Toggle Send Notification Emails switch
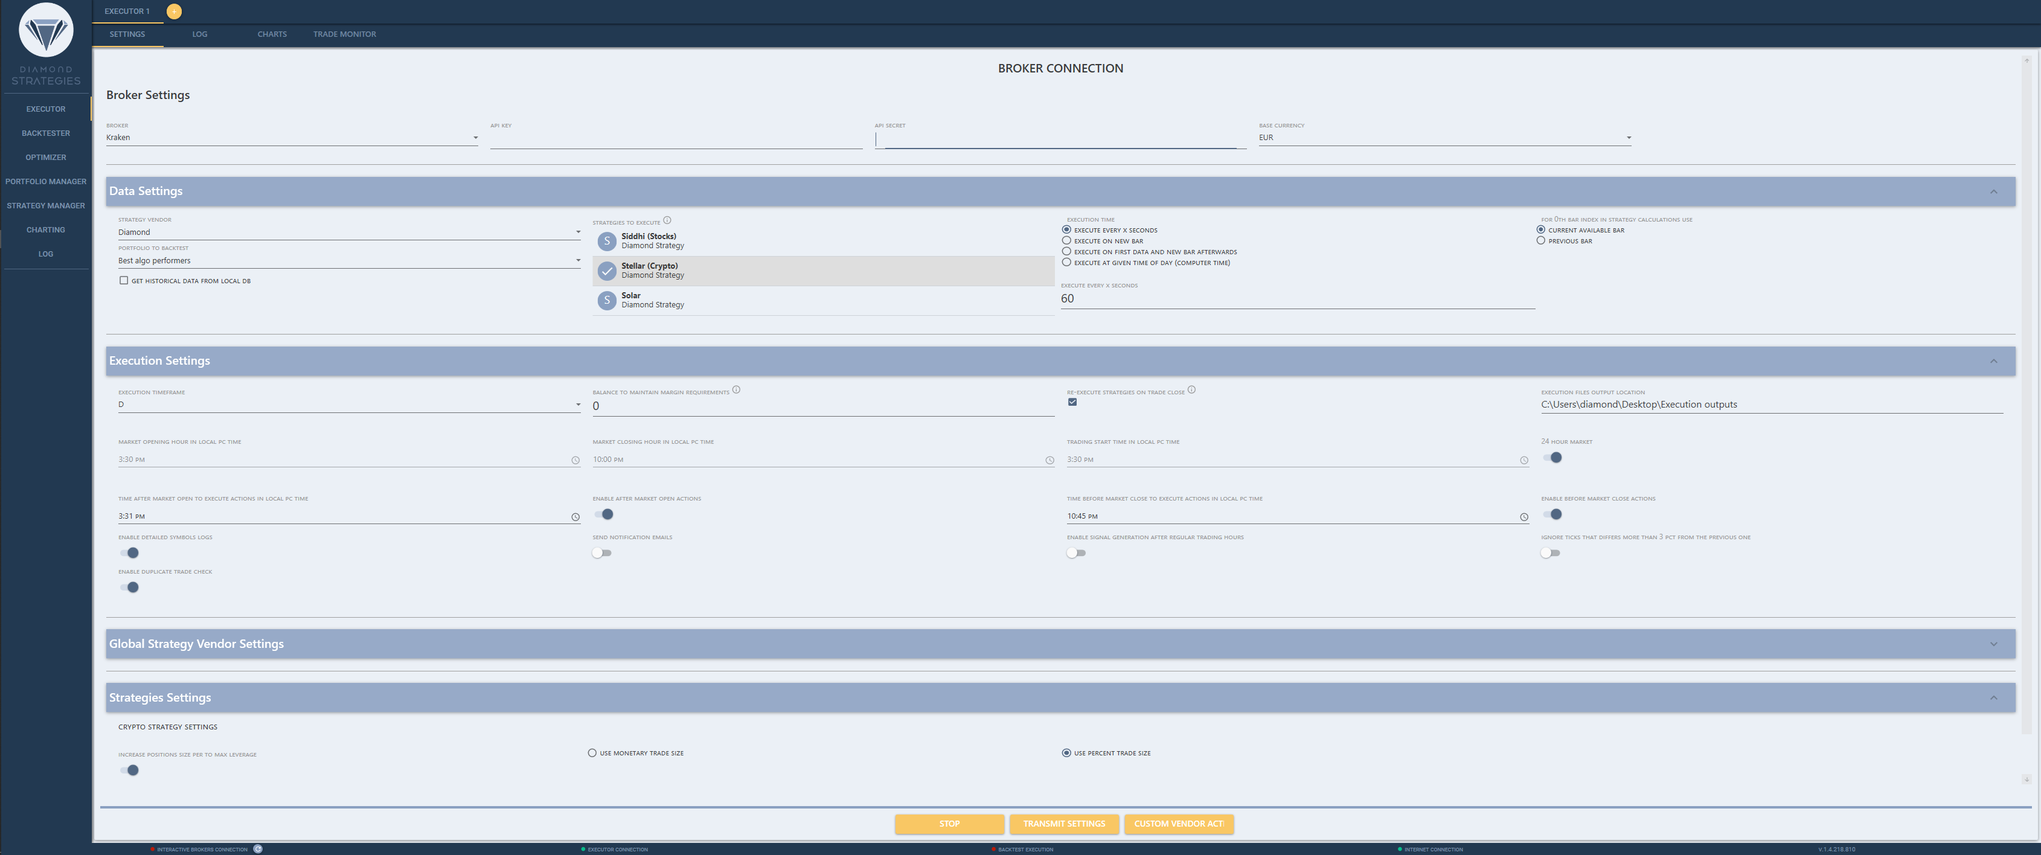This screenshot has width=2041, height=855. pos(602,553)
